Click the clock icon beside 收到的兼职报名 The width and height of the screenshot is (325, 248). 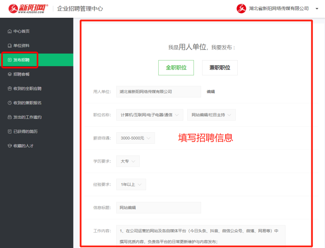tap(10, 103)
